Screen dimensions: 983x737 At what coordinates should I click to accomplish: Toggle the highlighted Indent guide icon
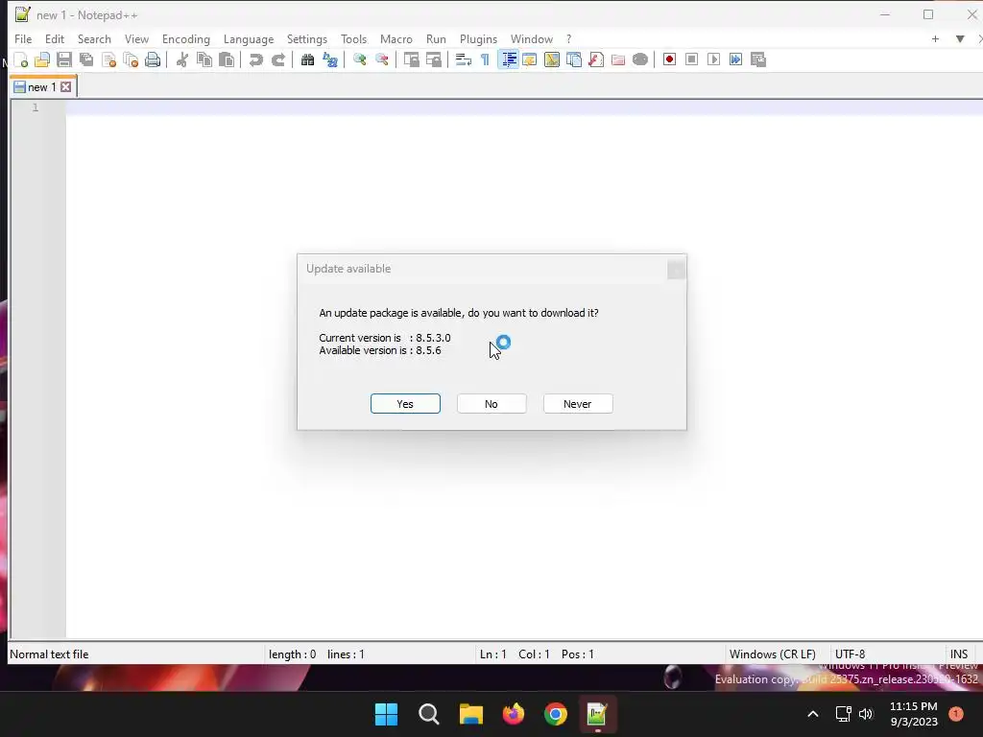coord(508,59)
